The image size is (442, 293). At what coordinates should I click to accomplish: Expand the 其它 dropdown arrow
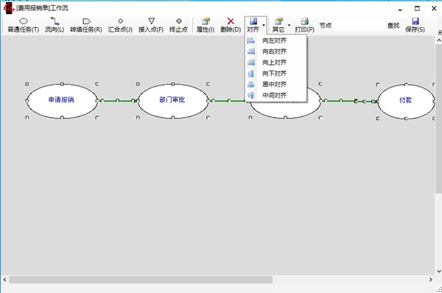pos(289,25)
